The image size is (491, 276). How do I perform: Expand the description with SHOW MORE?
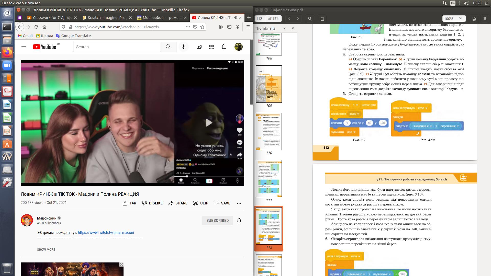point(46,250)
